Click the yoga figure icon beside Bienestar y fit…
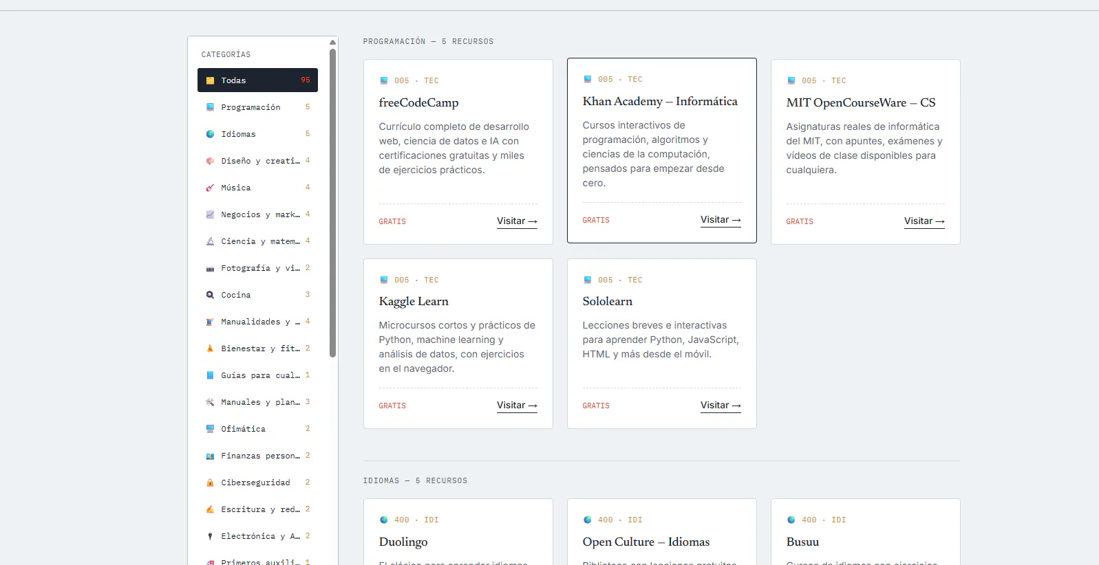 210,348
